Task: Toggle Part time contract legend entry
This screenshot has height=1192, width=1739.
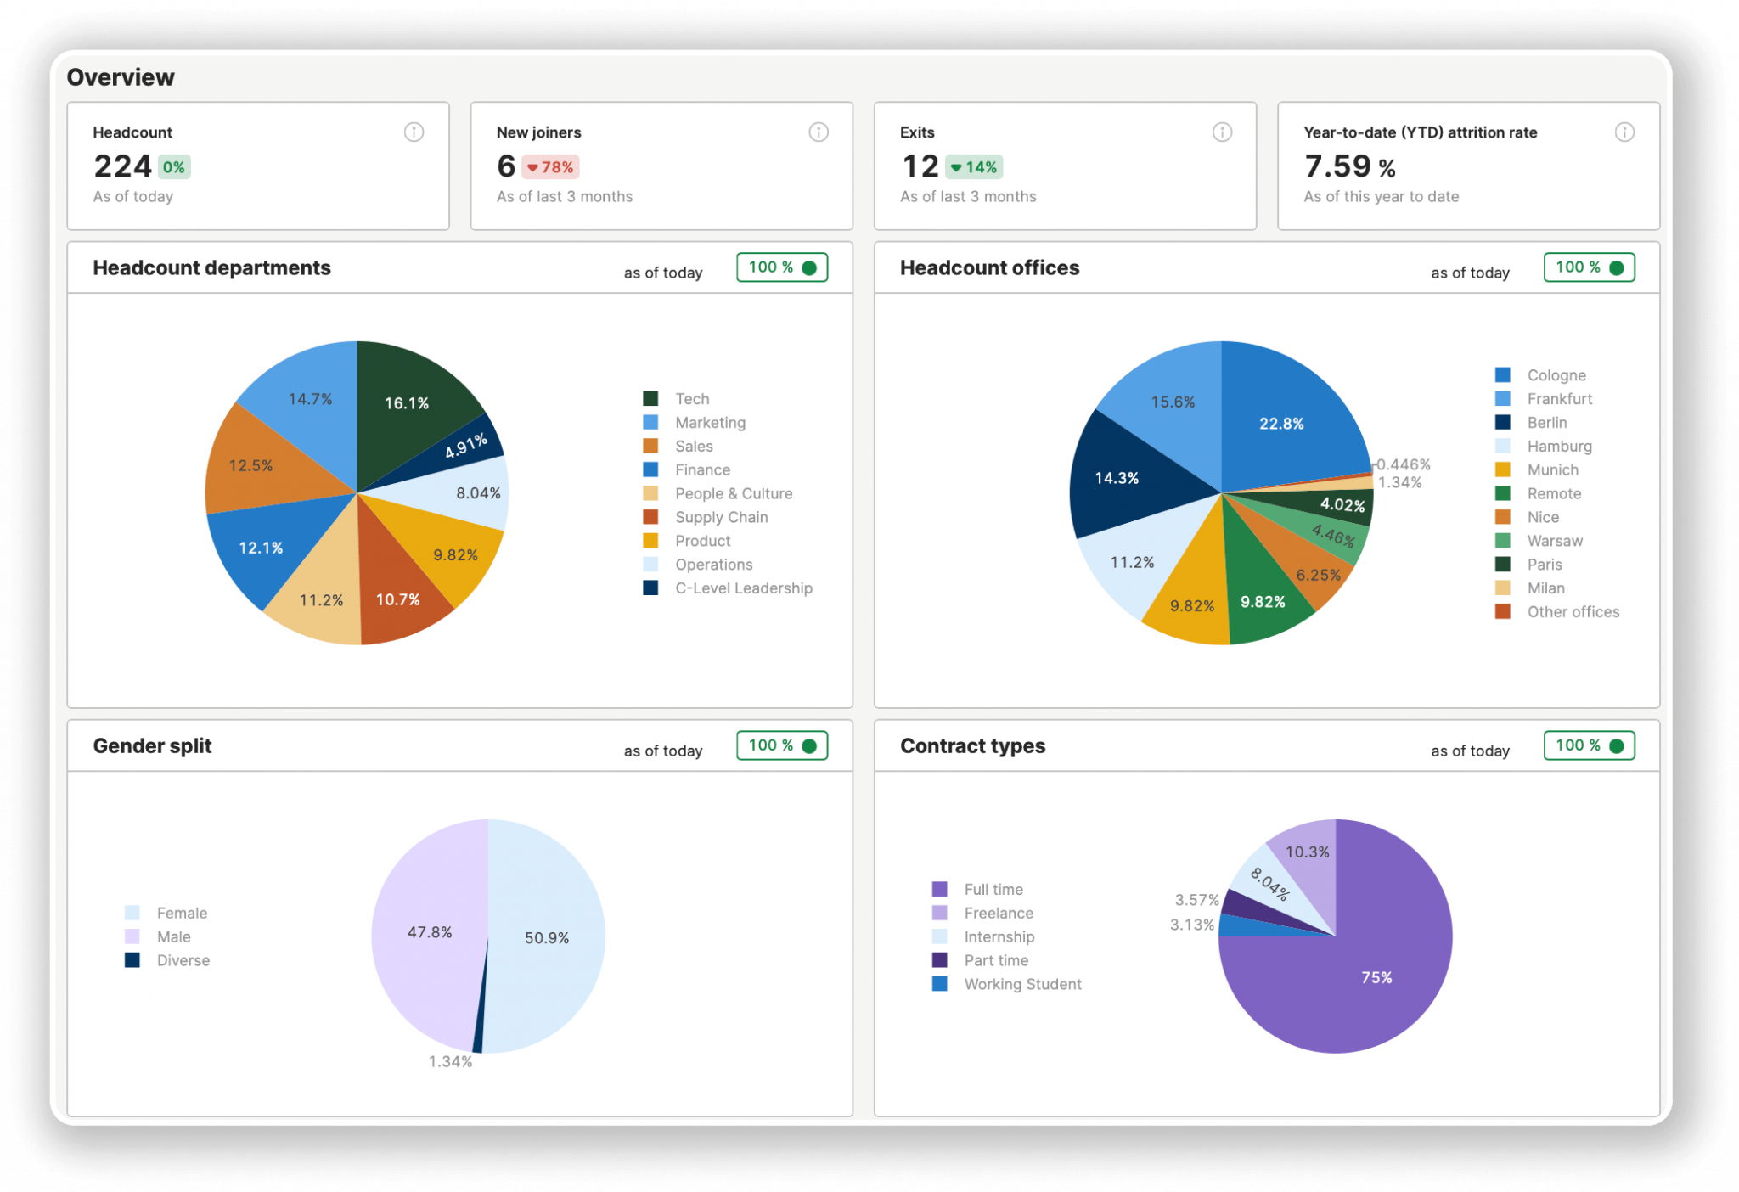Action: (x=981, y=960)
